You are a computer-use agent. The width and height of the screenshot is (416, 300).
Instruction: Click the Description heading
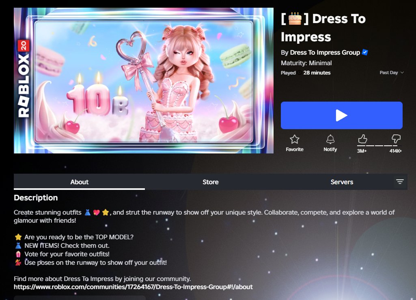pos(36,198)
